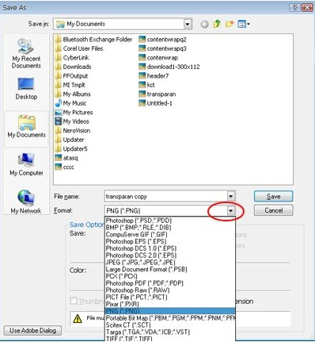Choose JPEG format from list
The image size is (315, 342).
[x=170, y=262]
